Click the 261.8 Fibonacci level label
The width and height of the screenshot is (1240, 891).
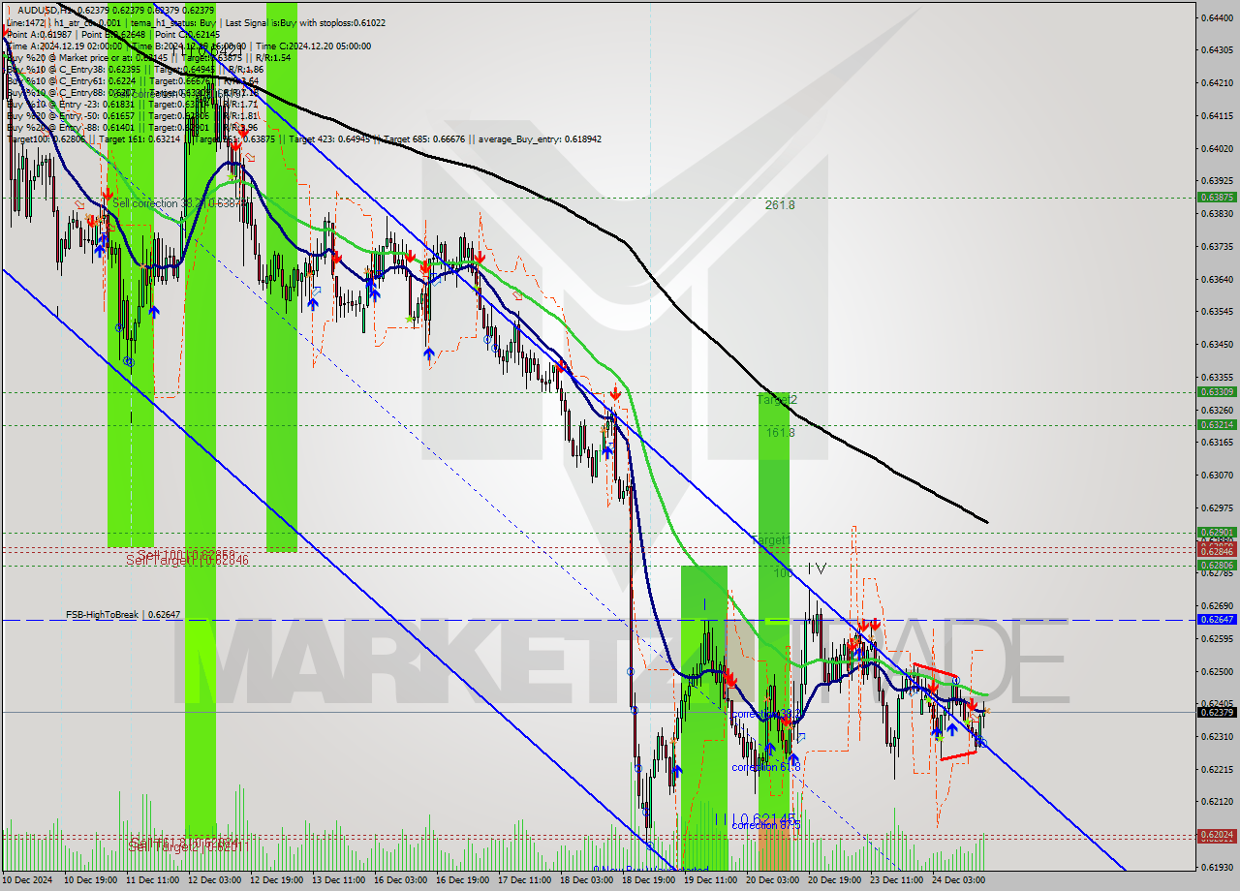coord(779,205)
